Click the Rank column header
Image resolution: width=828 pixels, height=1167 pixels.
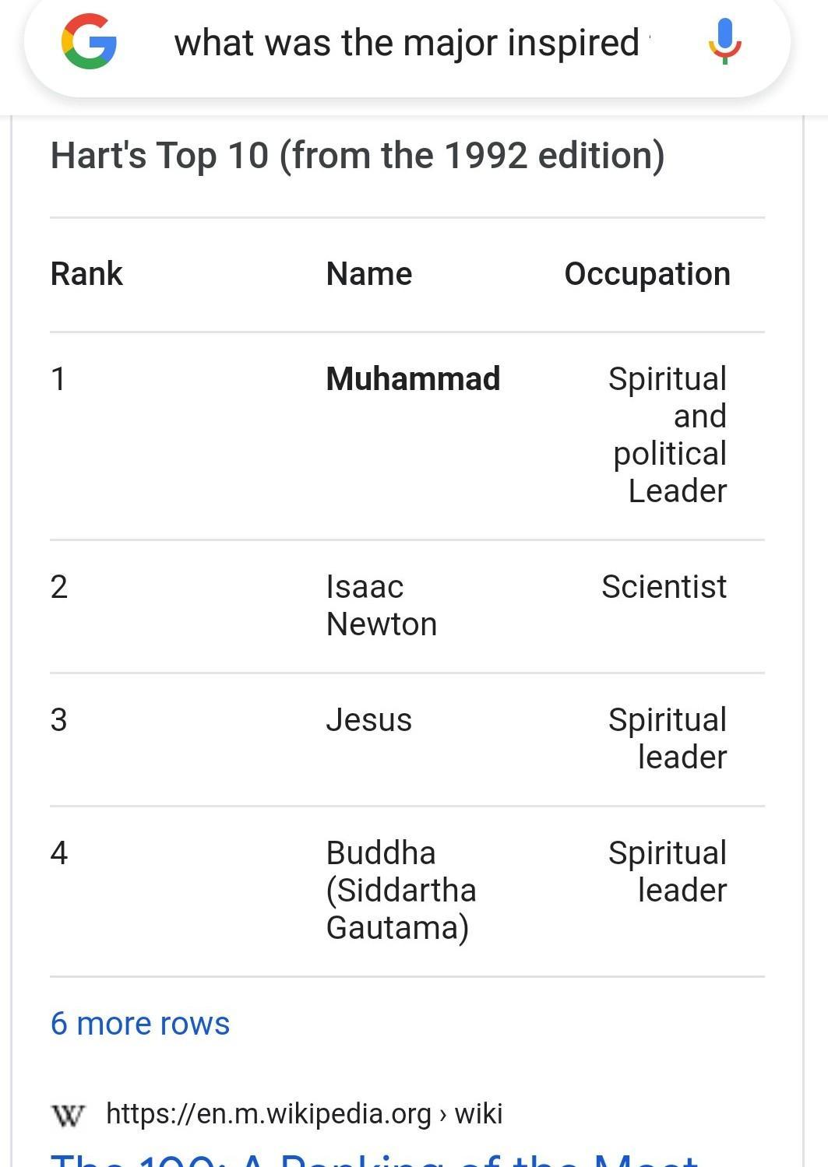point(86,274)
